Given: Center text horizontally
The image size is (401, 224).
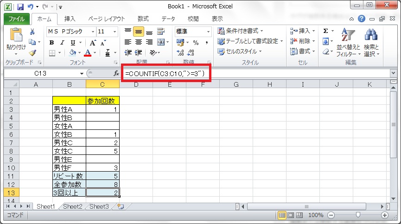Looking at the screenshot, I should coord(138,42).
